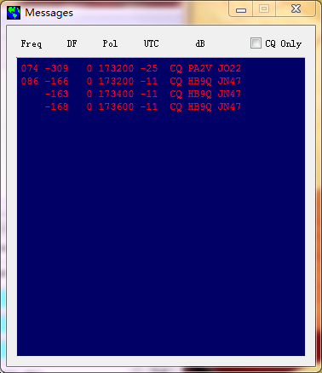Click the UTC column header
Viewport: 322px width, 373px height.
[151, 43]
